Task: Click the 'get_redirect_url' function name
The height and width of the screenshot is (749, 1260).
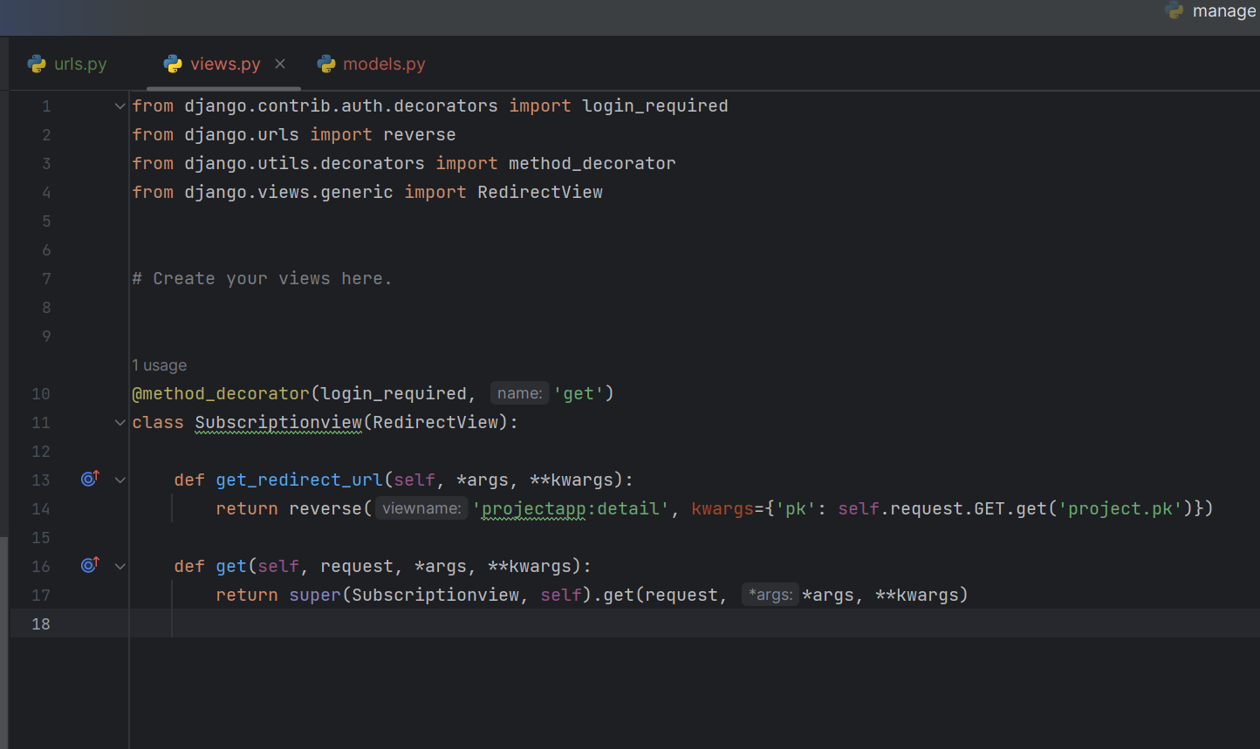Action: tap(299, 480)
